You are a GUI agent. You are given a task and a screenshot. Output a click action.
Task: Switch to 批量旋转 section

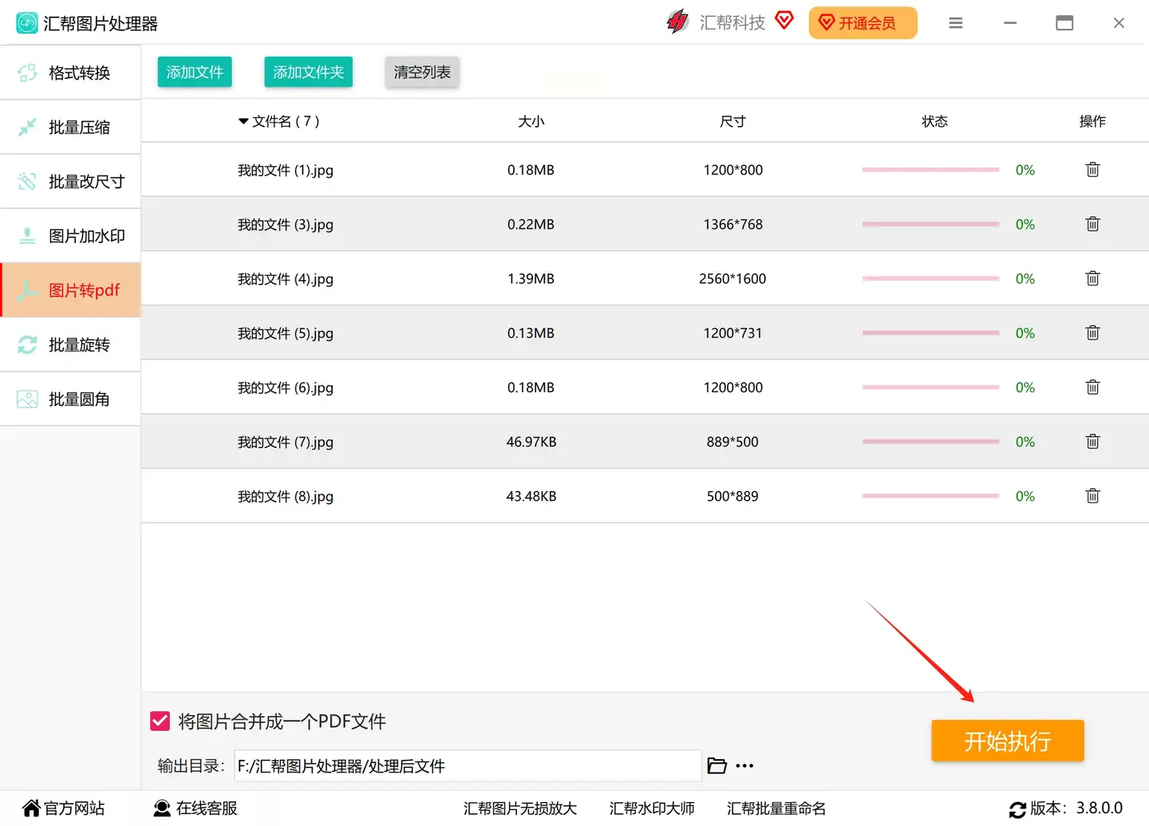[70, 344]
